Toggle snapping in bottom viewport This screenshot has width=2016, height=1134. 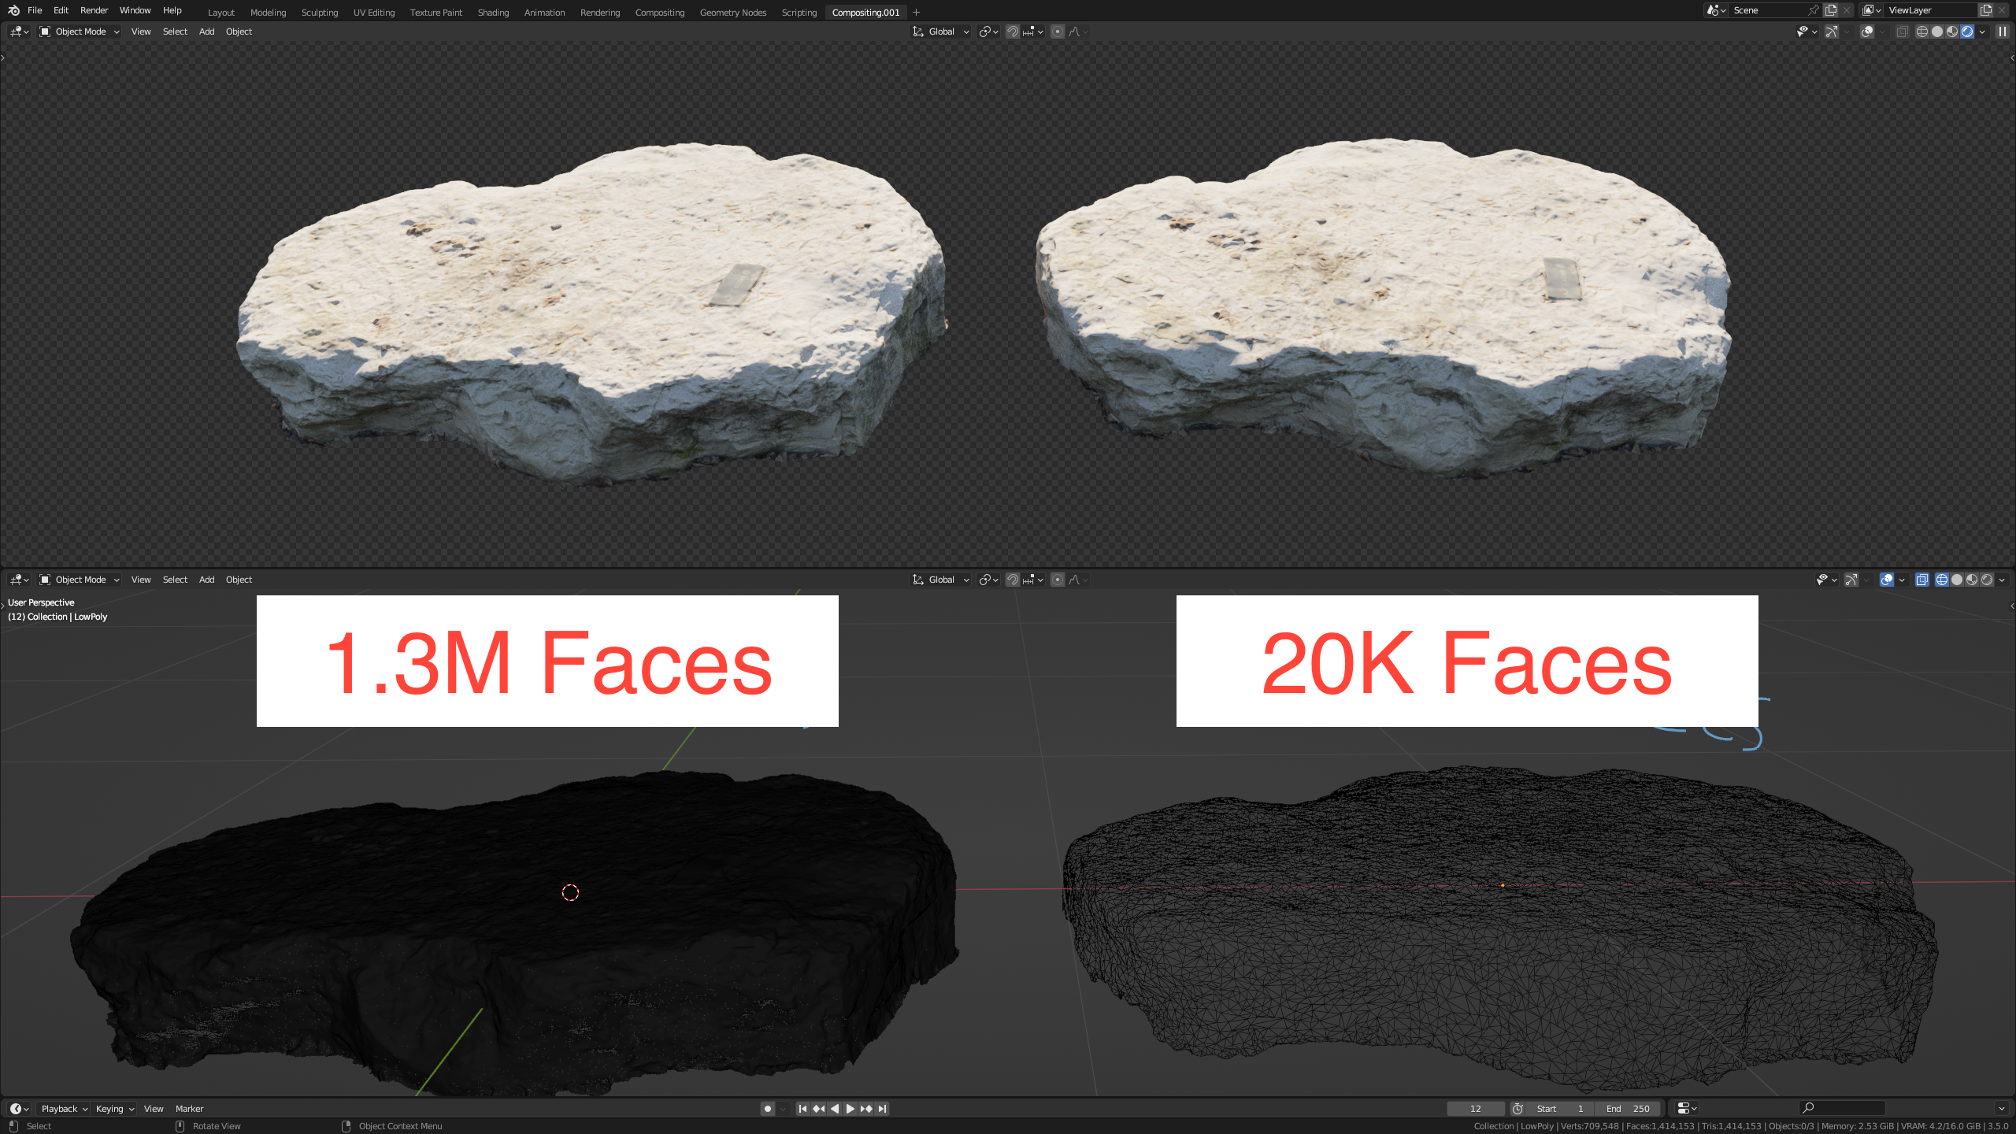[x=1013, y=580]
